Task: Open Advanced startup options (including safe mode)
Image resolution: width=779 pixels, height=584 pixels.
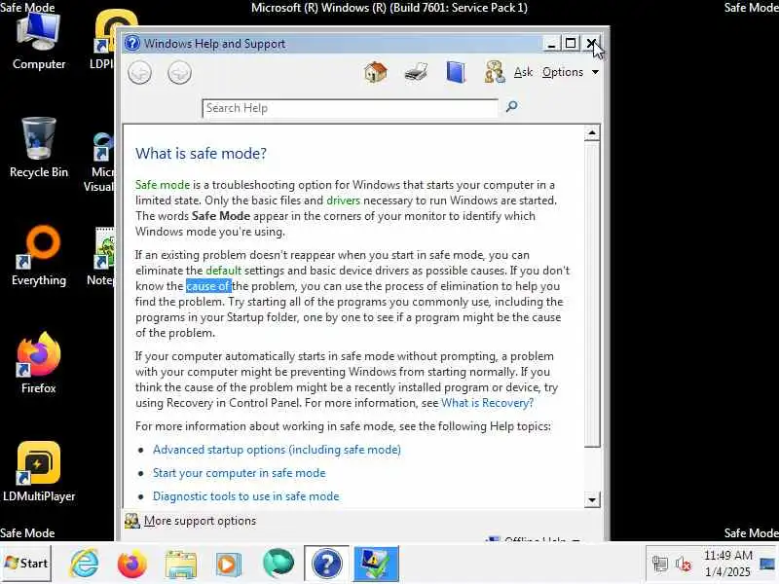Action: tap(277, 450)
